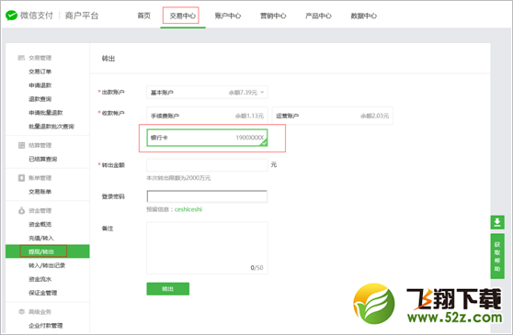
Task: Open 资金流水 in the sidebar
Action: pos(40,279)
